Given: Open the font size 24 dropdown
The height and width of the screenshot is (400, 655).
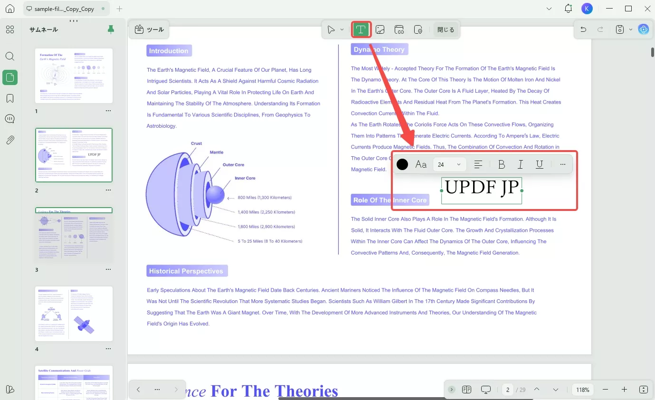Looking at the screenshot, I should coord(448,164).
